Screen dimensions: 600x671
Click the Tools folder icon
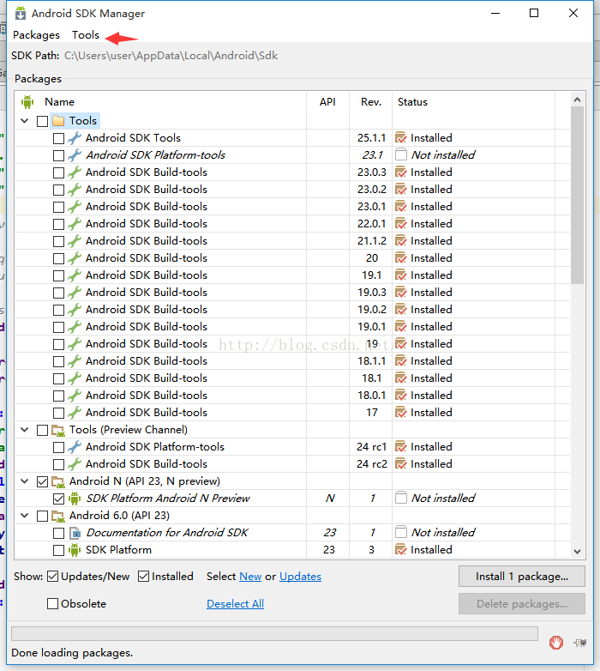[58, 121]
